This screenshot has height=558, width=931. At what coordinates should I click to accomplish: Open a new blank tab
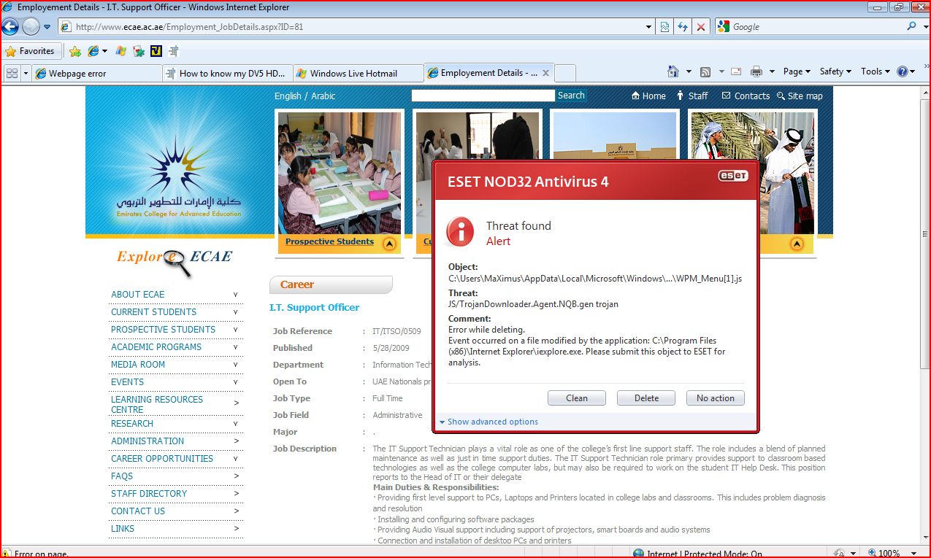(566, 73)
